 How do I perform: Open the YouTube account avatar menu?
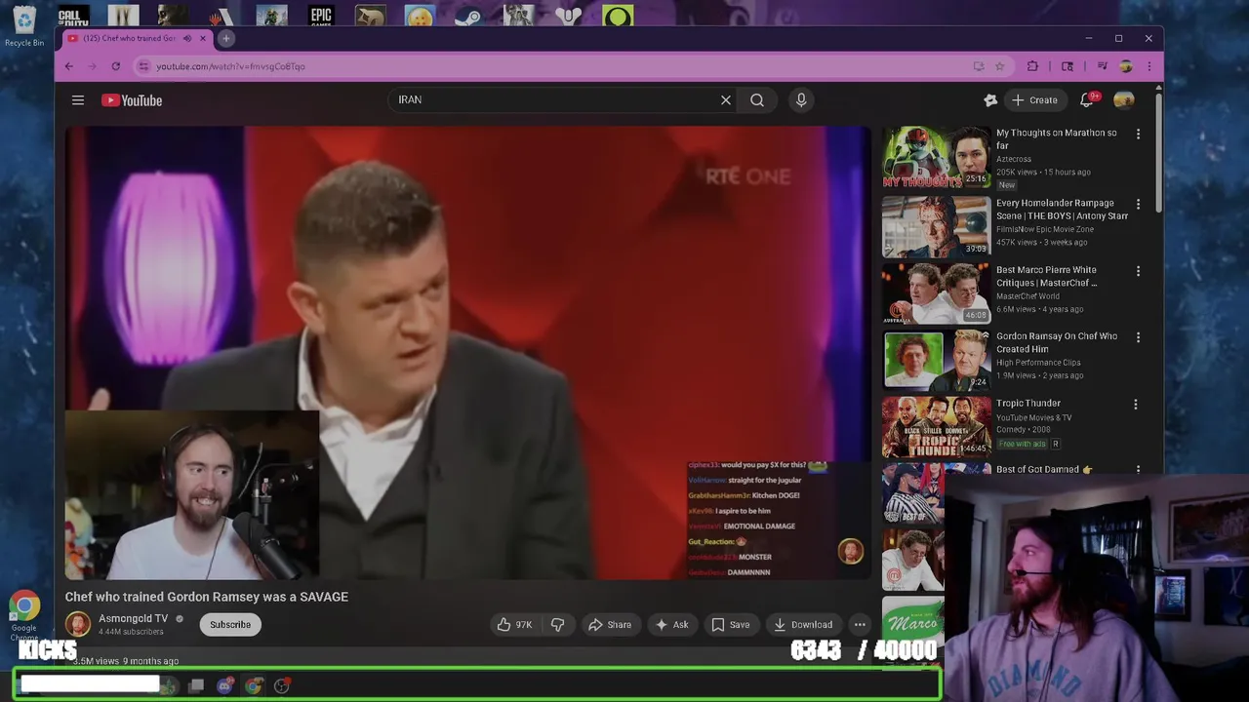[1124, 99]
